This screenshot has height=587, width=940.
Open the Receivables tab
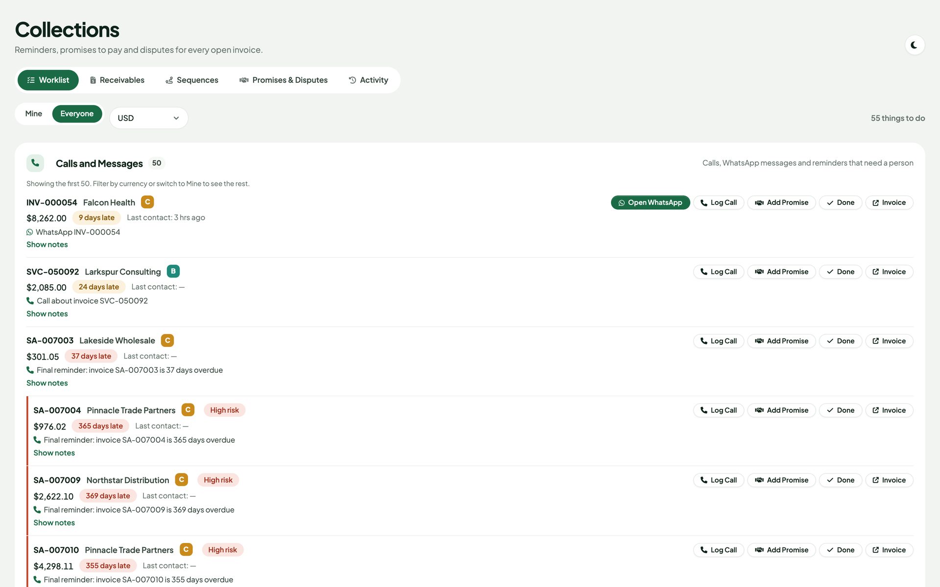point(117,80)
